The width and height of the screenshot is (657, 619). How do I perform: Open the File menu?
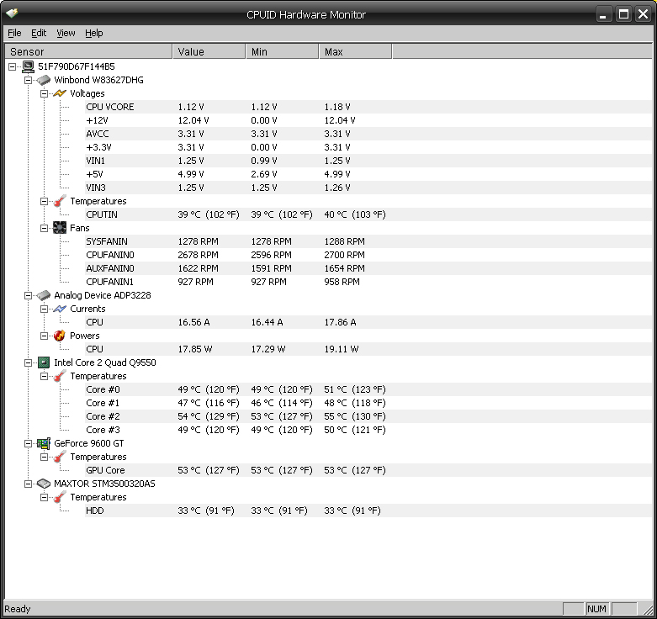coord(14,33)
